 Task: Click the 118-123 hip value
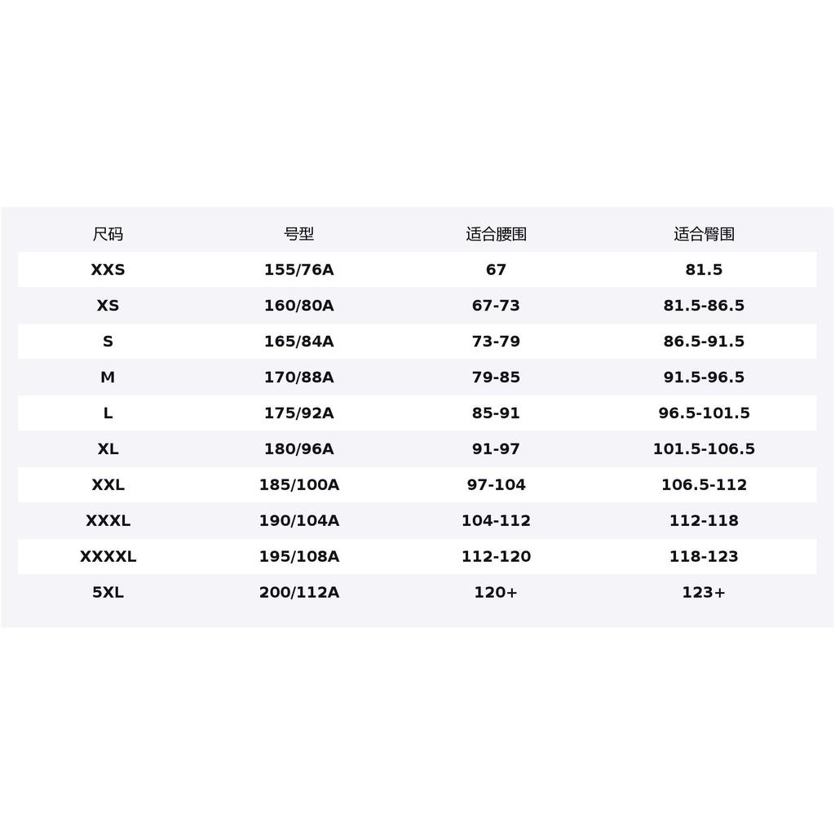coord(704,556)
